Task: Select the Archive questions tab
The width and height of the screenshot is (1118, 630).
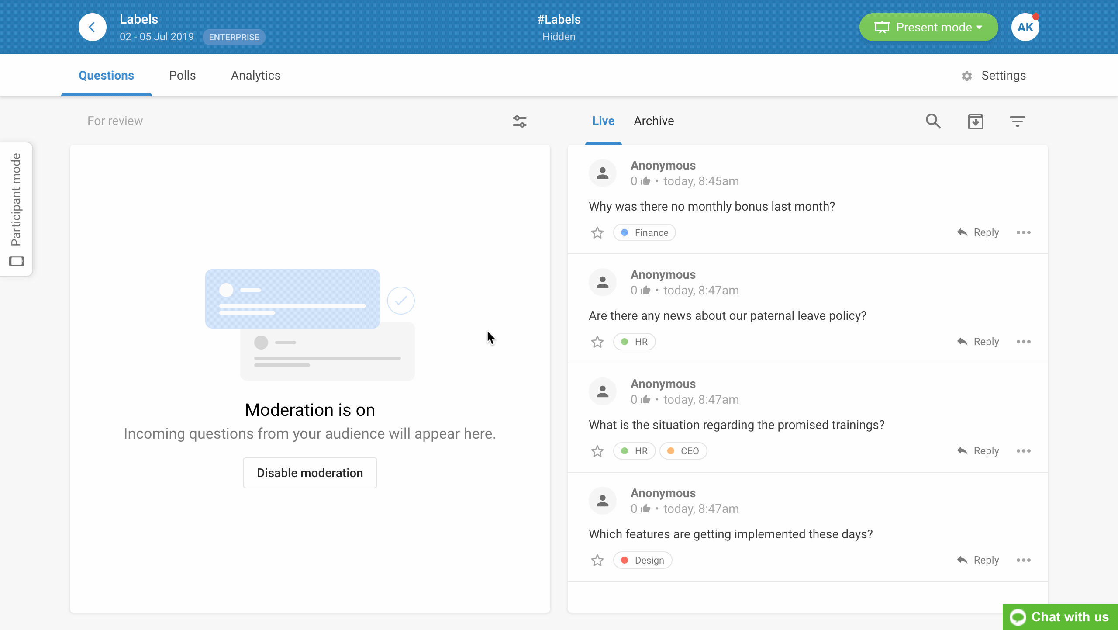Action: [654, 121]
